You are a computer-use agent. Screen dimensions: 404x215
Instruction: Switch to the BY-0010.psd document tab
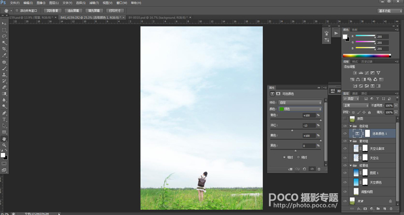pos(158,18)
